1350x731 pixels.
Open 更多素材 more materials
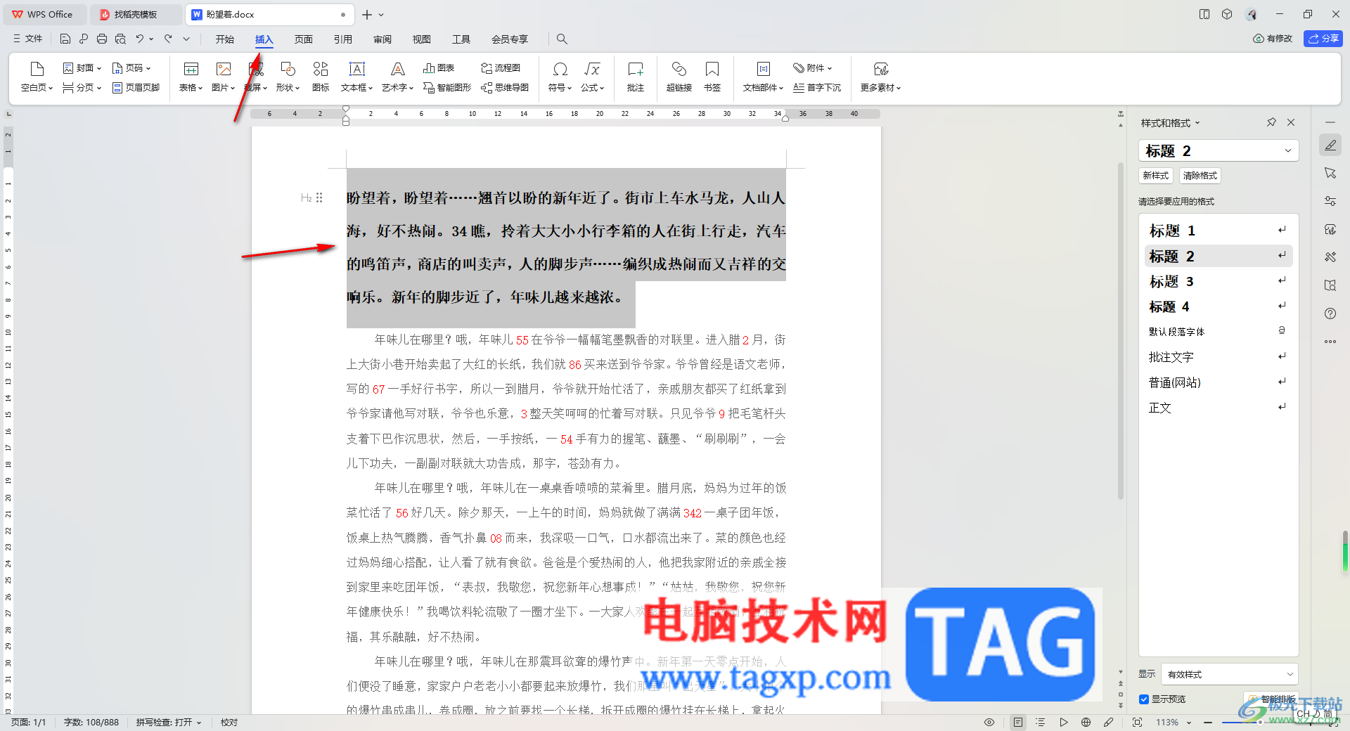[x=880, y=77]
